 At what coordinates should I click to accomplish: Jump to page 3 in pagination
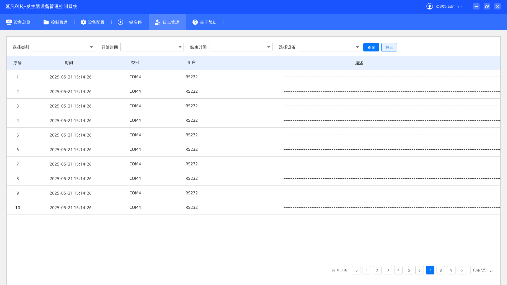coord(388,270)
